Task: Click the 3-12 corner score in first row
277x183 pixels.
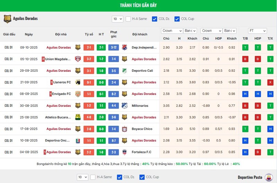Action: pyautogui.click(x=114, y=47)
